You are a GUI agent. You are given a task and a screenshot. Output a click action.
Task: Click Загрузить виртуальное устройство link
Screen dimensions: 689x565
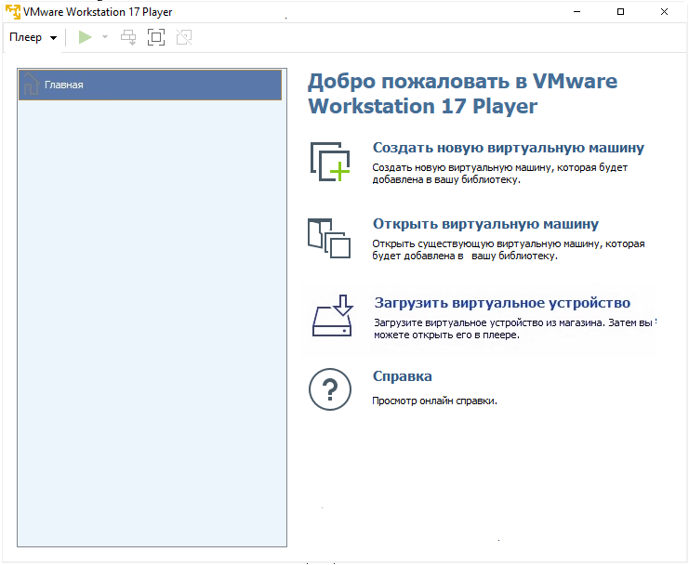pos(502,303)
